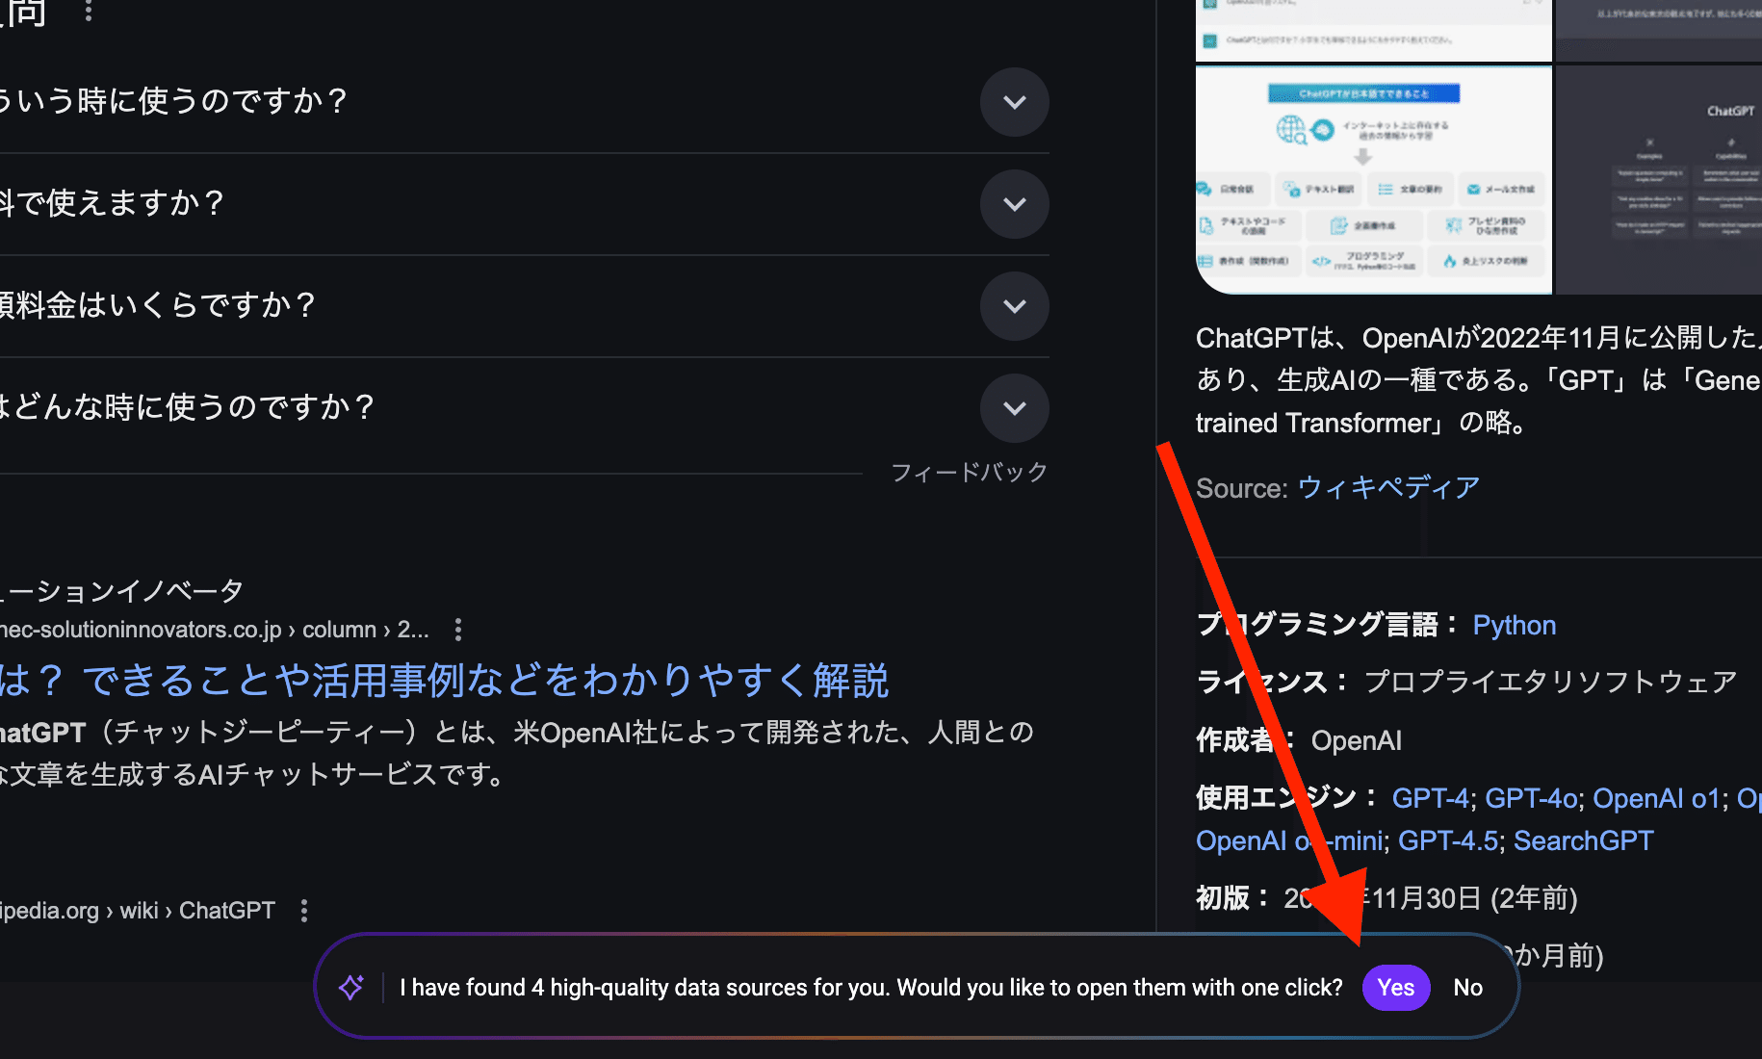Open the dark ChatGPT screenshot thumbnail
Image resolution: width=1762 pixels, height=1059 pixels.
coord(1660,179)
